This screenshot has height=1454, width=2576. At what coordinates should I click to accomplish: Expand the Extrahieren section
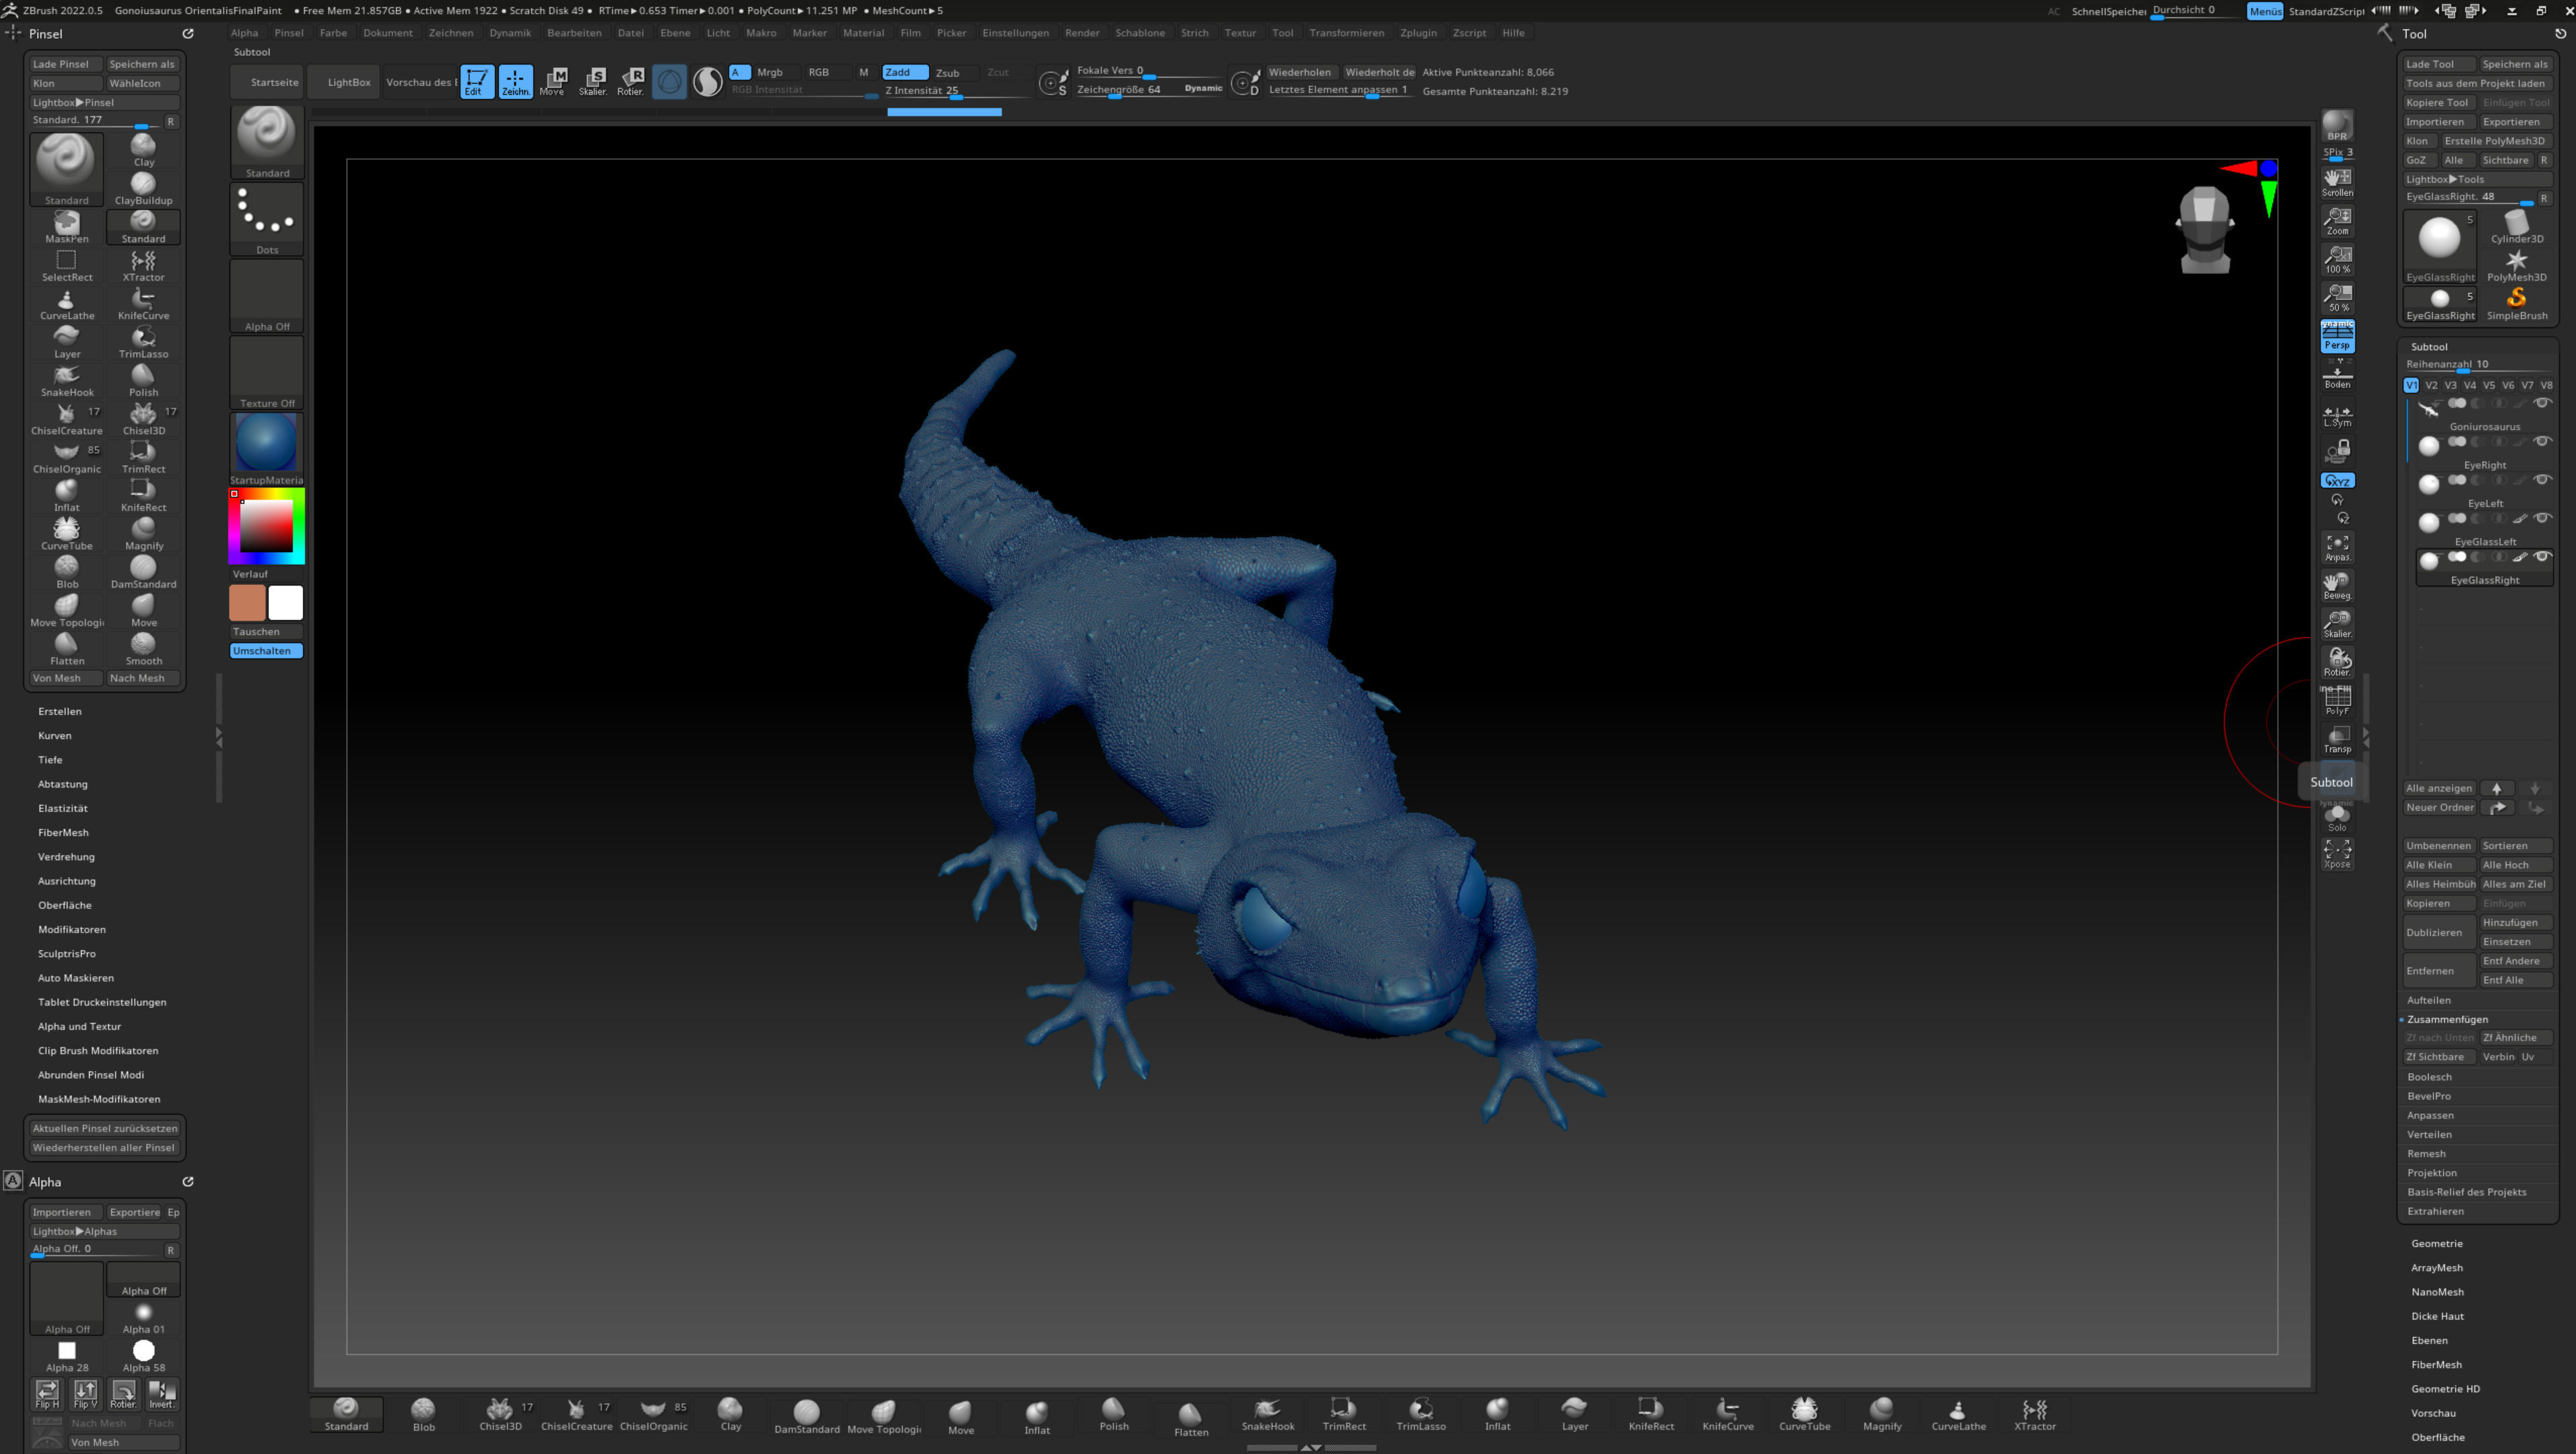tap(2435, 1211)
